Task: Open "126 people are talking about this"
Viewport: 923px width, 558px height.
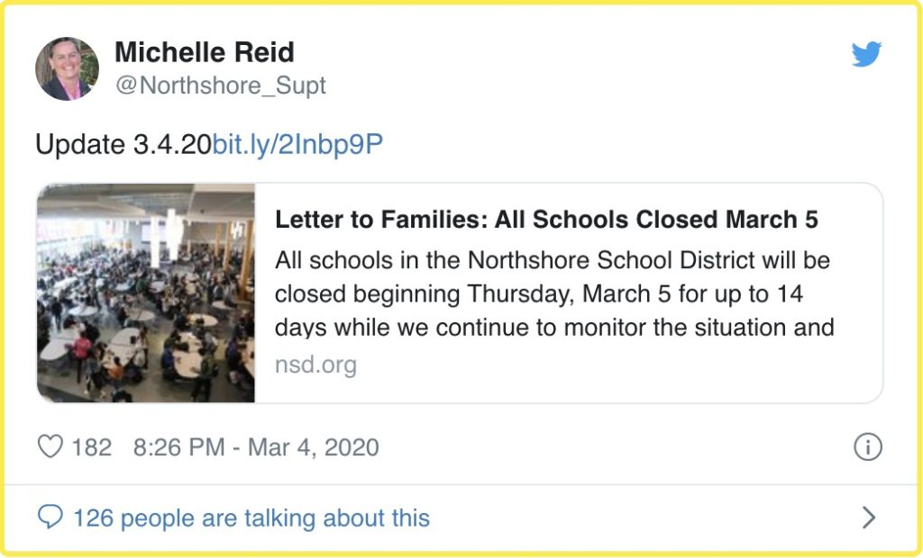Action: [251, 517]
